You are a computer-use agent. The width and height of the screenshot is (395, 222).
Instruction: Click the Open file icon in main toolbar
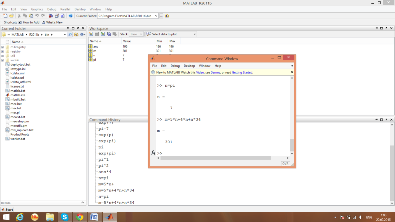11,16
